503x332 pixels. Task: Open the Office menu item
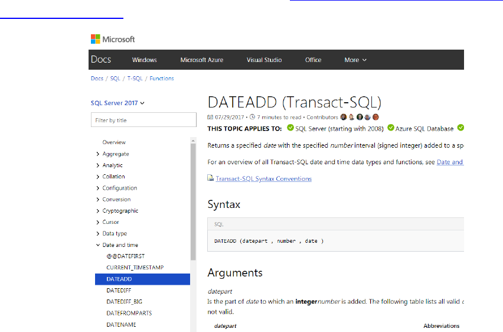(x=313, y=60)
